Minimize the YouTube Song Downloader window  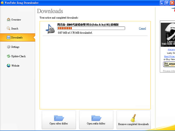point(162,3)
